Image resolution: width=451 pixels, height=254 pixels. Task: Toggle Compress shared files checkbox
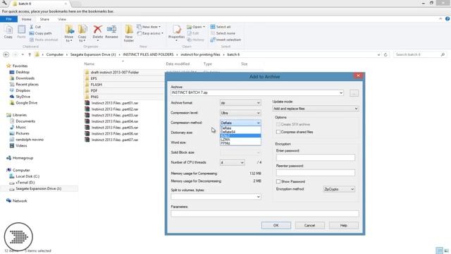click(x=278, y=132)
